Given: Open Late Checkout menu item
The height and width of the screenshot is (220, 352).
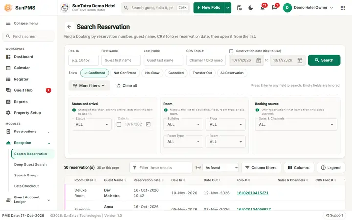Looking at the screenshot, I should [x=33, y=186].
